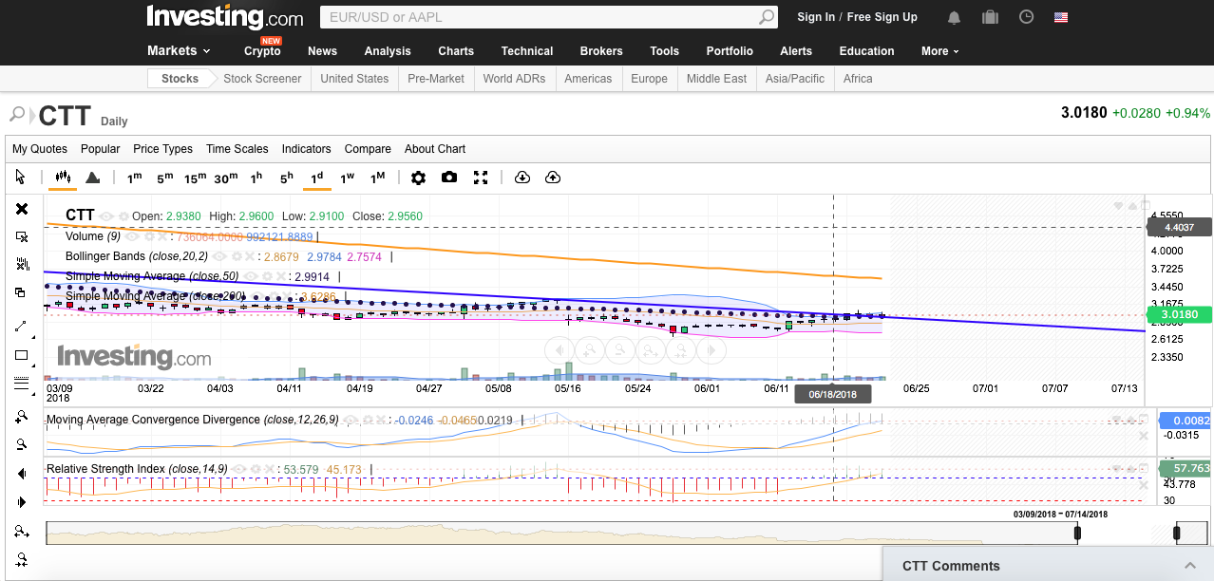Open chart settings gear icon
The width and height of the screenshot is (1214, 581).
pos(418,178)
